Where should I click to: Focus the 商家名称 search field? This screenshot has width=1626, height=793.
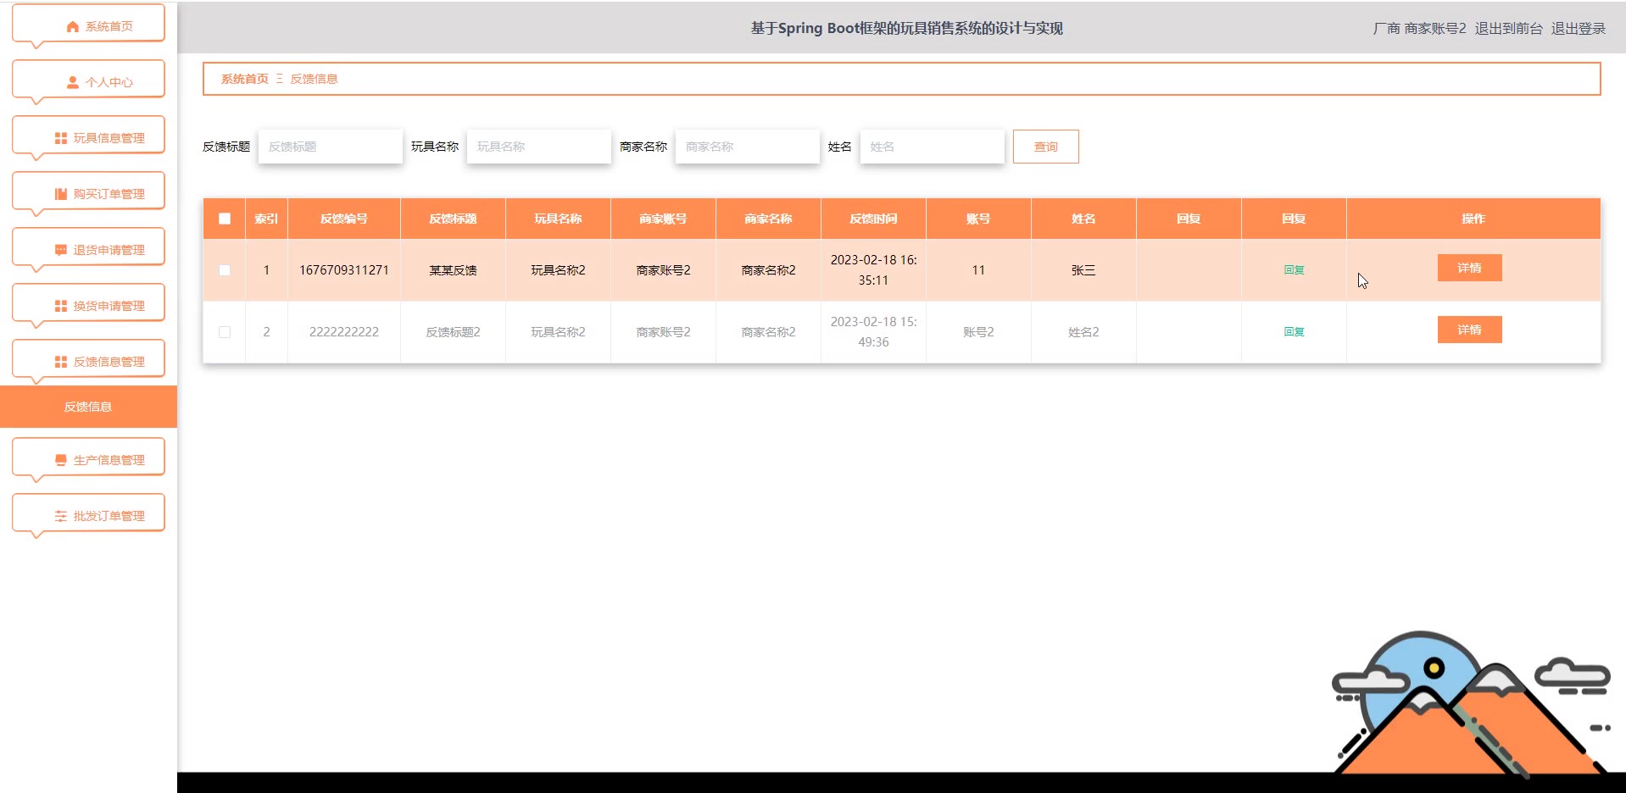(x=748, y=147)
